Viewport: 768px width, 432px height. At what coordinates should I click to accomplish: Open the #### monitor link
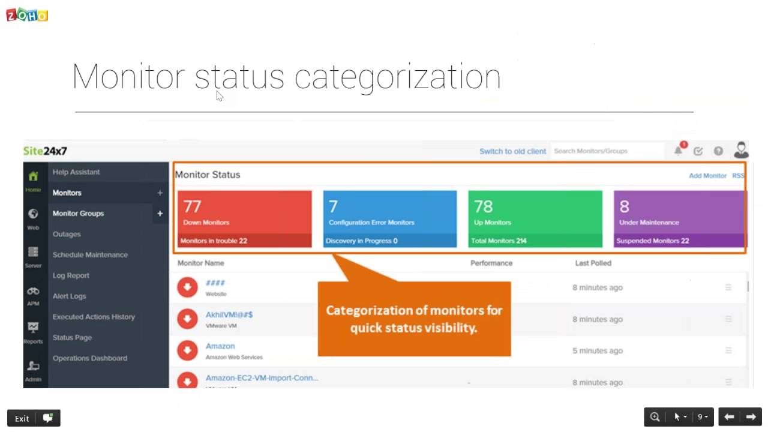(215, 283)
